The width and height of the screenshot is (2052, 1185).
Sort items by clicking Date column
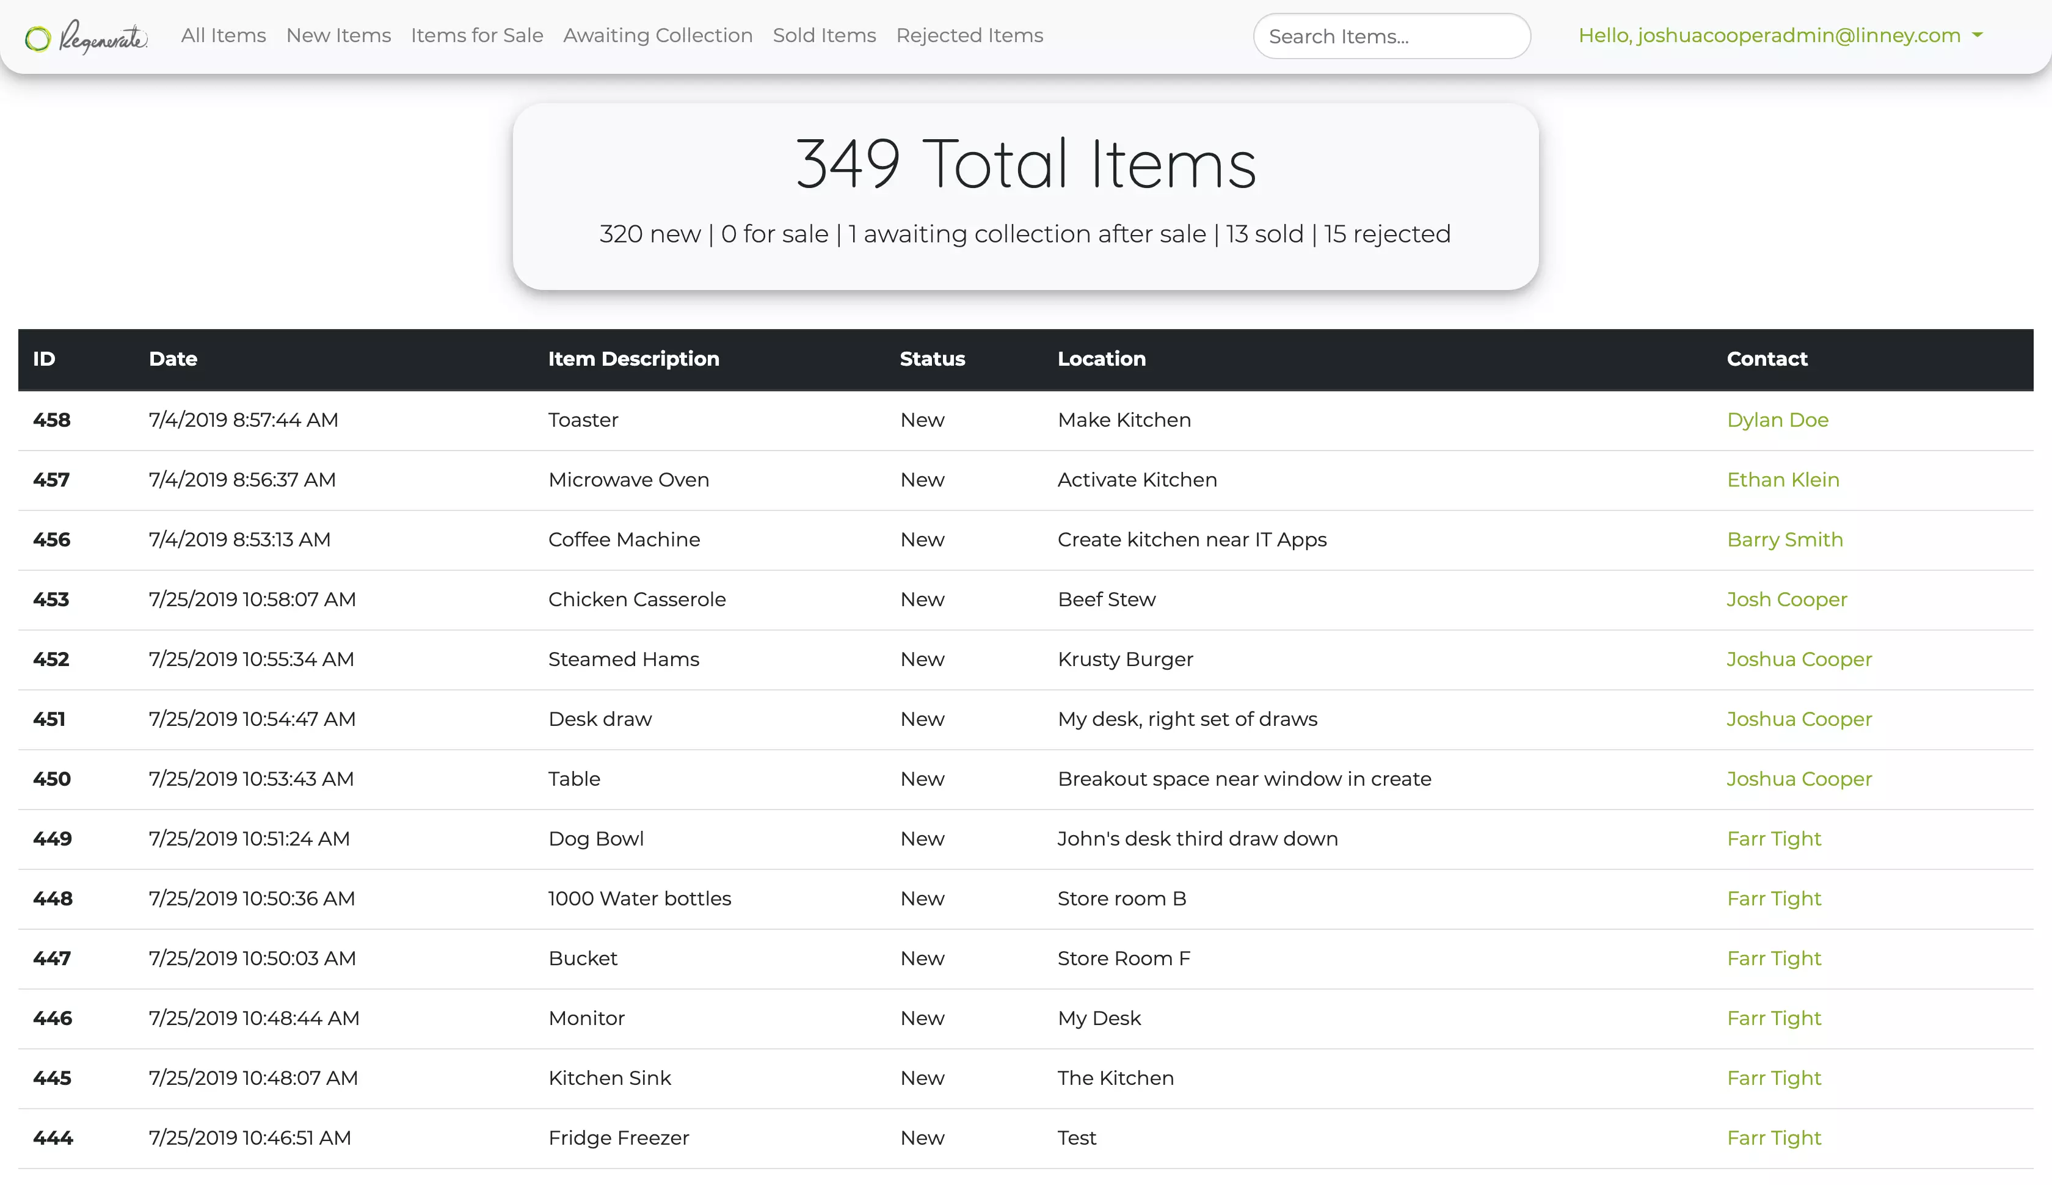point(171,358)
